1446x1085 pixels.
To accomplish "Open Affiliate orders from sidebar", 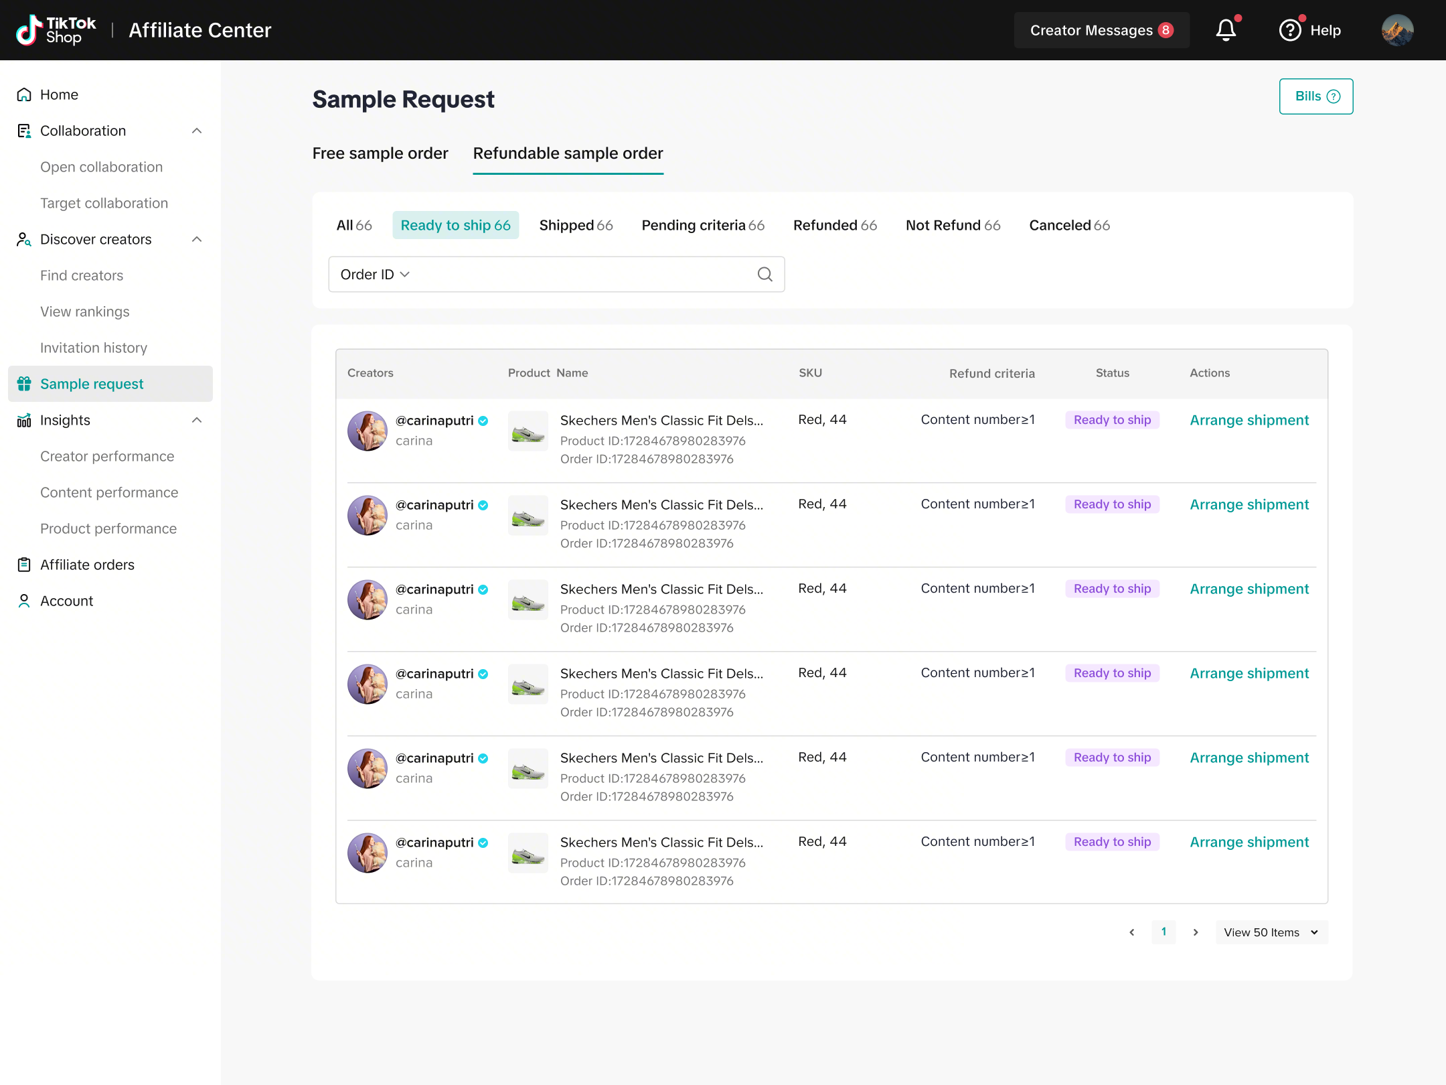I will tap(87, 565).
